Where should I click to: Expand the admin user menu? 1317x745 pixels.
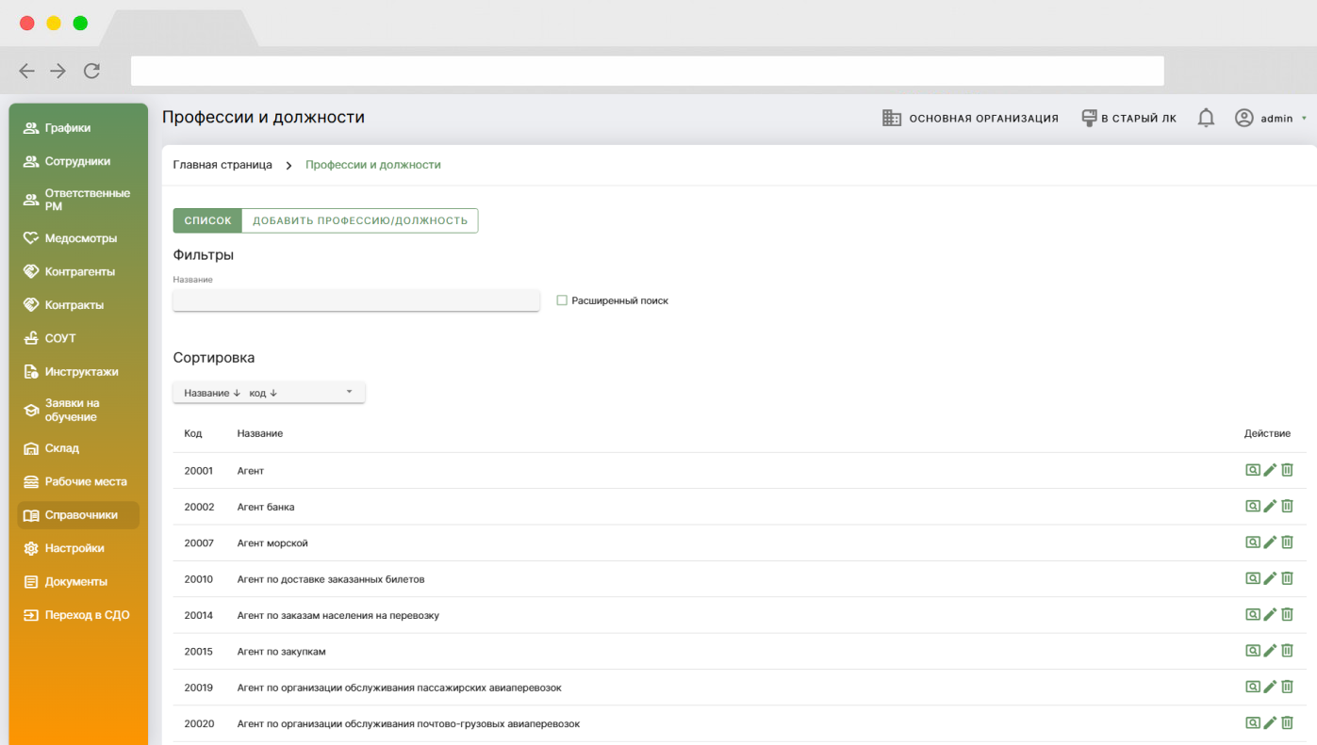(1272, 118)
